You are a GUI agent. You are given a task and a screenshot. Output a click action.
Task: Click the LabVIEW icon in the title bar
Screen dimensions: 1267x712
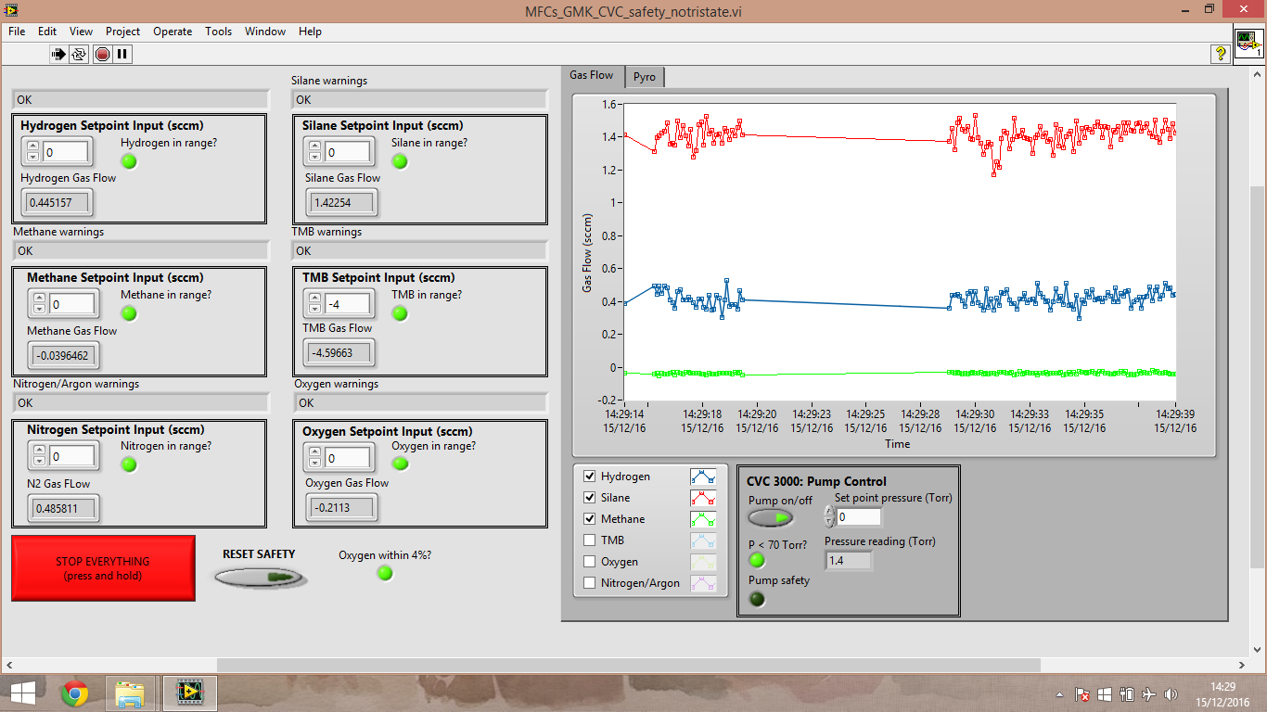pos(11,9)
